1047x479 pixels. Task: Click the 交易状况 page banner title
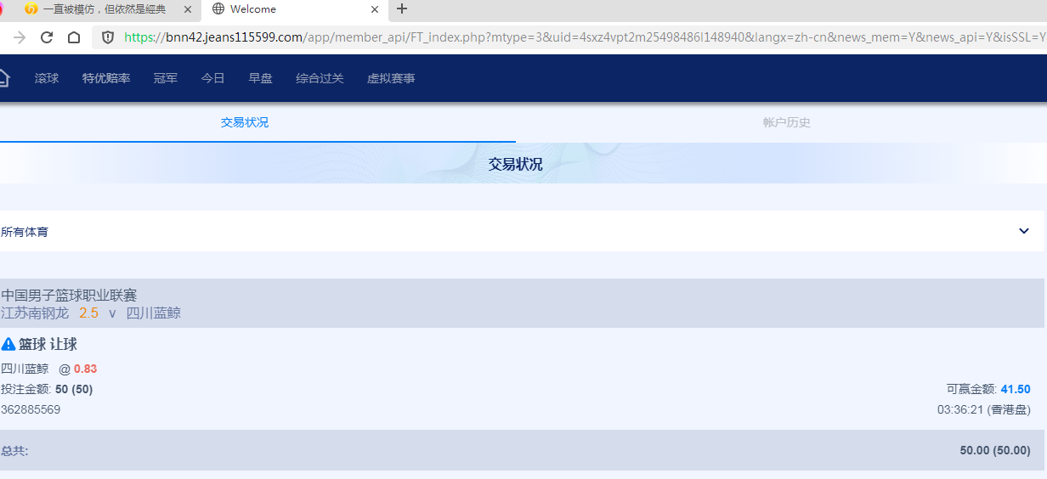point(515,164)
